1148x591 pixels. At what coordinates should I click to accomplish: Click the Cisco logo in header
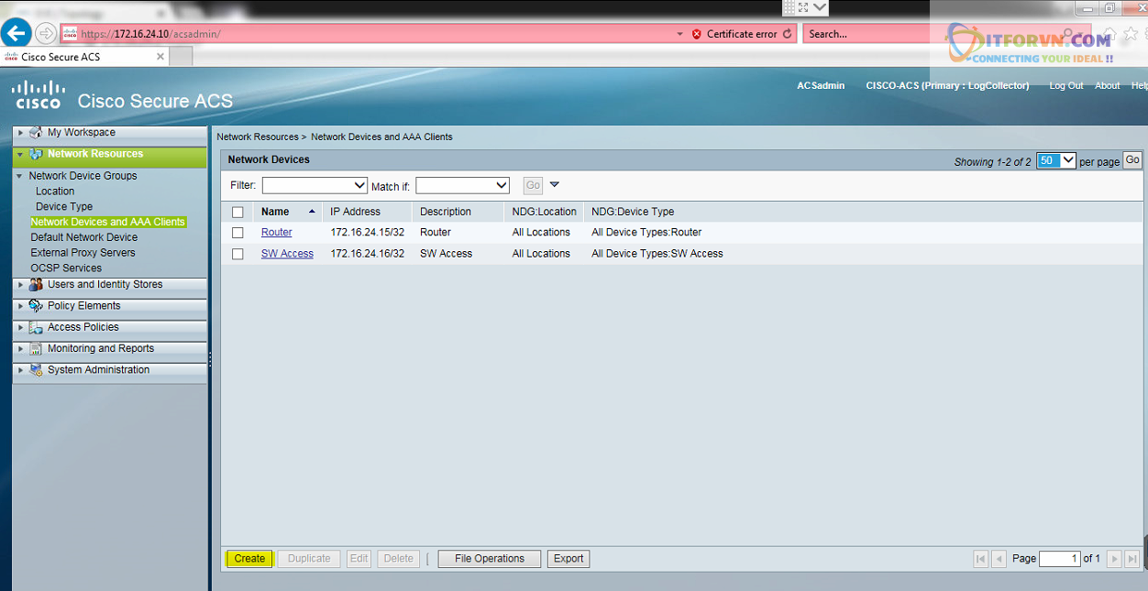39,93
